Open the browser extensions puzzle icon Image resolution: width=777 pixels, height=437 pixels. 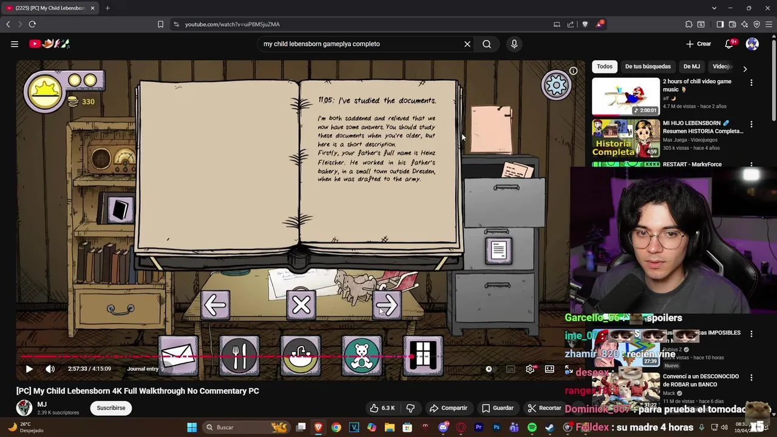click(688, 24)
